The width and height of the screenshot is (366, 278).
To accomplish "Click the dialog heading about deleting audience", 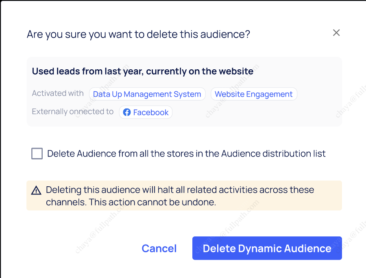I will (x=138, y=34).
